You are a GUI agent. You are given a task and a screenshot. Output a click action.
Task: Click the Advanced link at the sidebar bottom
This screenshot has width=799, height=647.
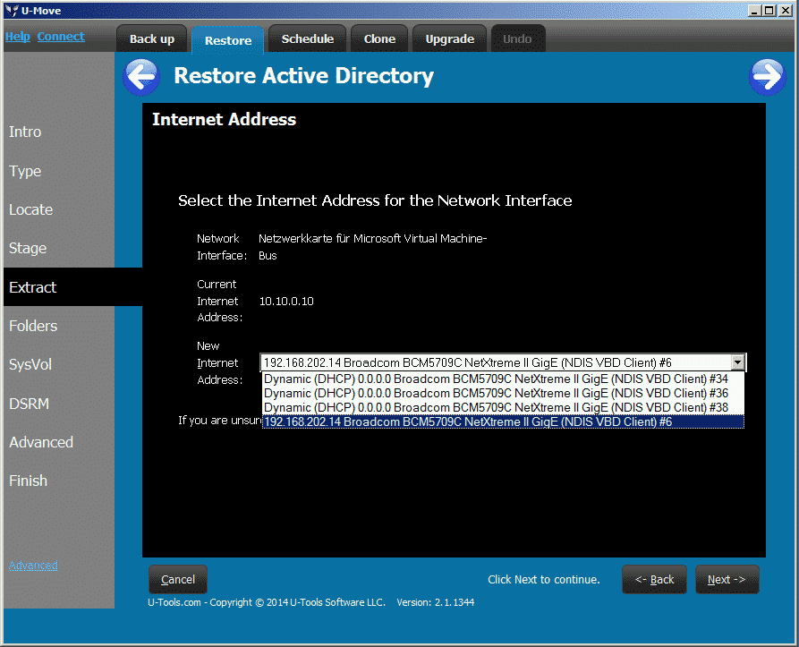pyautogui.click(x=33, y=566)
